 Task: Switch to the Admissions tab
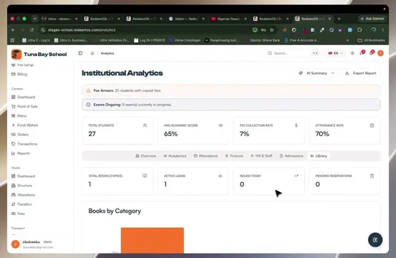click(x=291, y=156)
